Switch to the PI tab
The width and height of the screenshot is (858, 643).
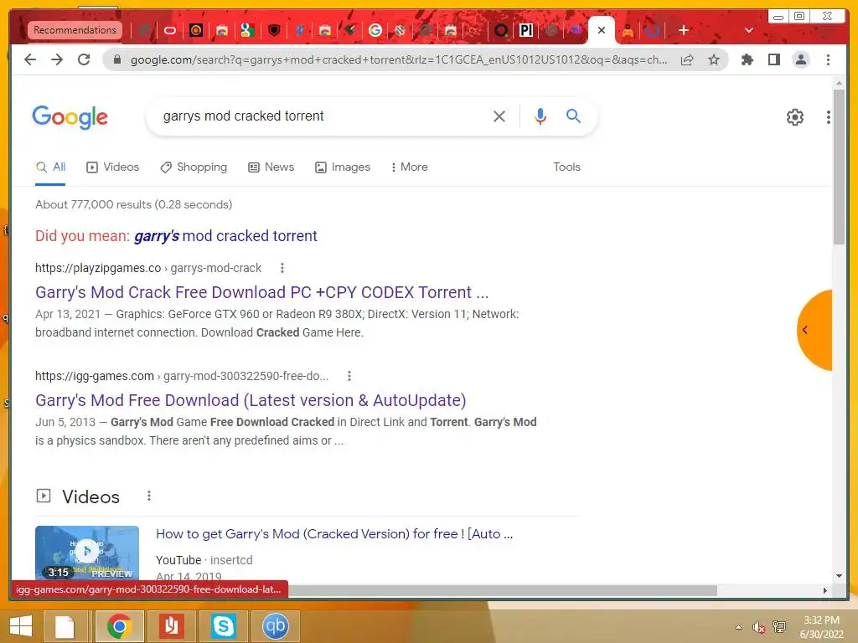coord(526,30)
